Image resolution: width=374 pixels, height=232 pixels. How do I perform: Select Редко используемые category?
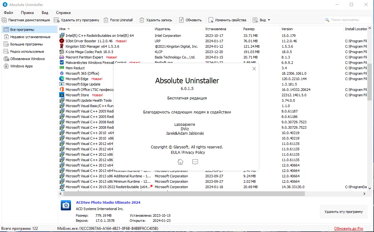click(x=29, y=51)
